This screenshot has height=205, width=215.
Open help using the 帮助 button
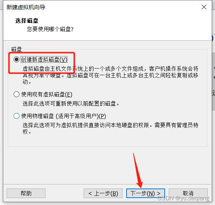pos(26,193)
